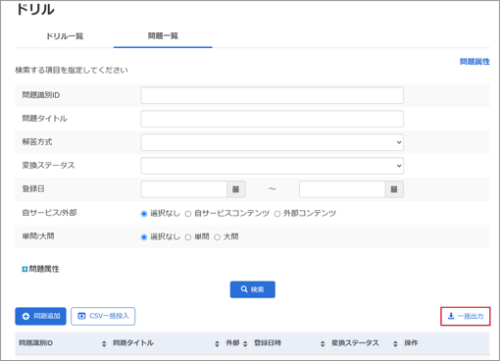Viewport: 500px width, 361px height.
Task: Select 自サービスコンテンツ radio button
Action: tap(188, 214)
